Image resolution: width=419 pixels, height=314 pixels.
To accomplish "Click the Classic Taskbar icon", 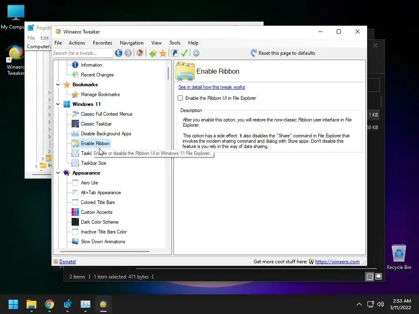I will tap(75, 123).
